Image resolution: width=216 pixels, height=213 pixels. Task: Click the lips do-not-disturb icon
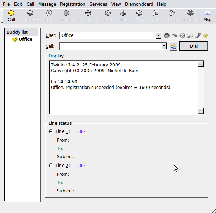tap(167, 35)
